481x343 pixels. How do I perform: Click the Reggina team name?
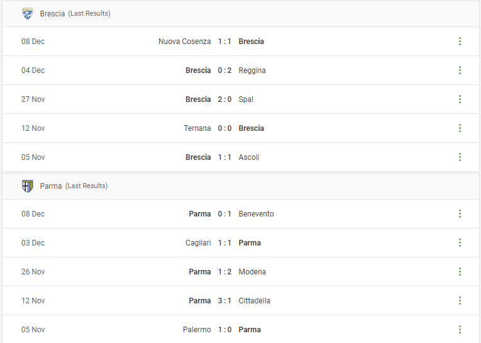[x=252, y=70]
